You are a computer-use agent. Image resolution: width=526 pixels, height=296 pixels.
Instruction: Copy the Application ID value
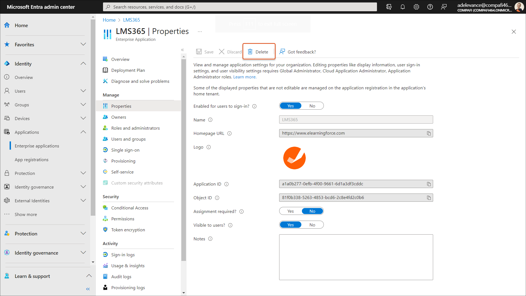[429, 184]
